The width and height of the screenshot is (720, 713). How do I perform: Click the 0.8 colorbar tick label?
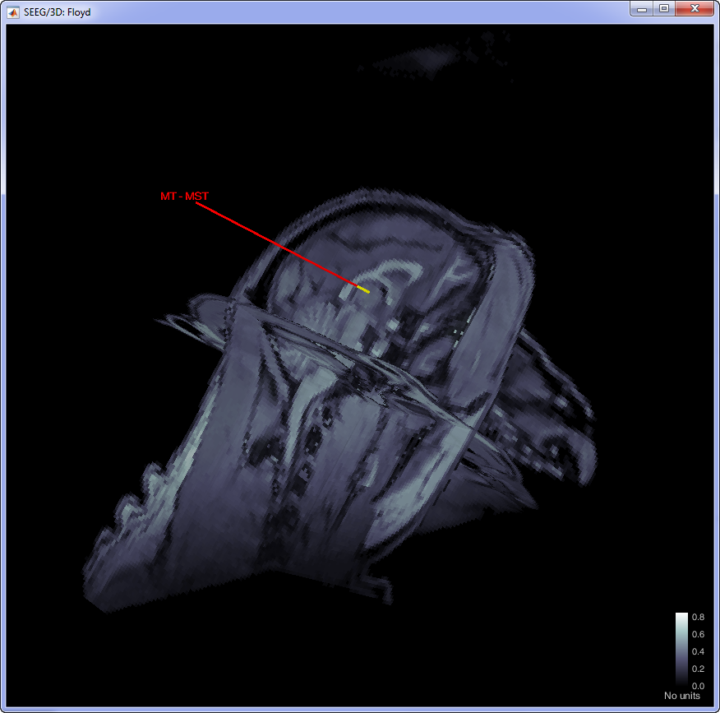coord(697,617)
